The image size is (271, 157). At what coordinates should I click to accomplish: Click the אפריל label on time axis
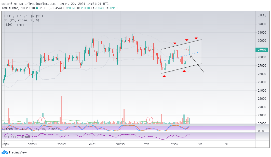174,144
